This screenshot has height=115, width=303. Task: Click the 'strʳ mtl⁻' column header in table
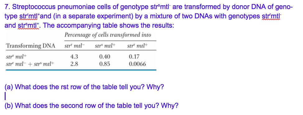[x=75, y=46]
